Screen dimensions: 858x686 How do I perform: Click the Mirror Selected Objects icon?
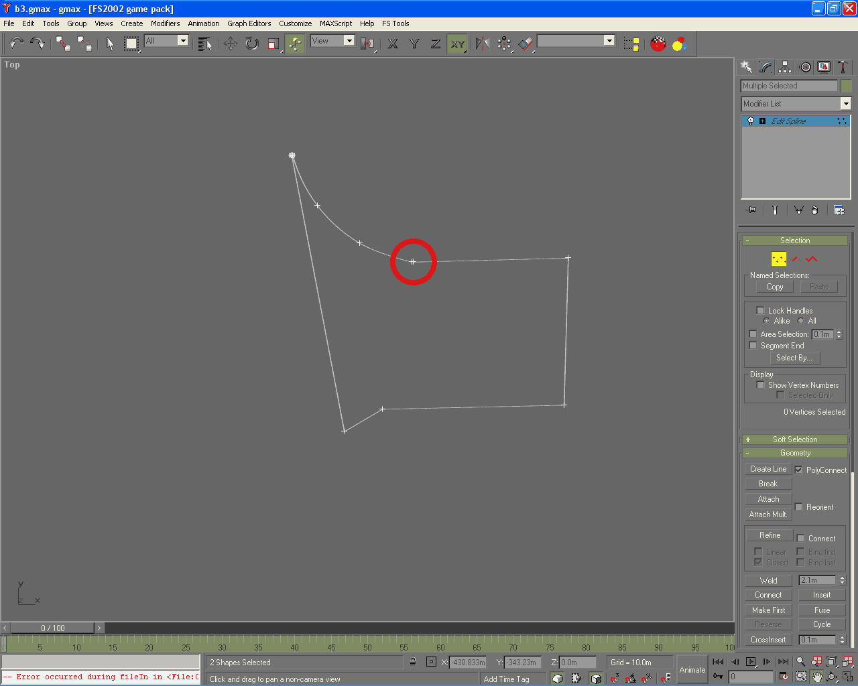pos(482,44)
